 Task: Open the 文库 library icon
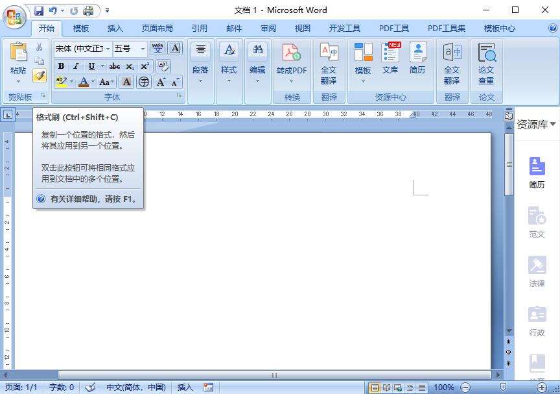pyautogui.click(x=390, y=58)
